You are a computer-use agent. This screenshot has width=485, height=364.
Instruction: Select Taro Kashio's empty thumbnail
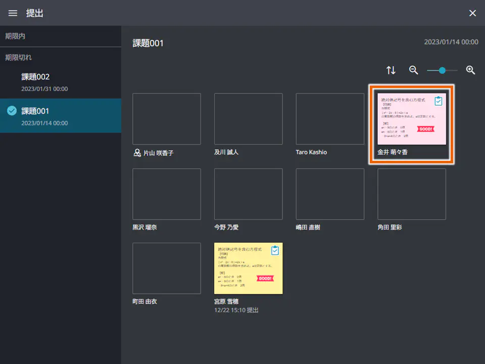[329, 119]
